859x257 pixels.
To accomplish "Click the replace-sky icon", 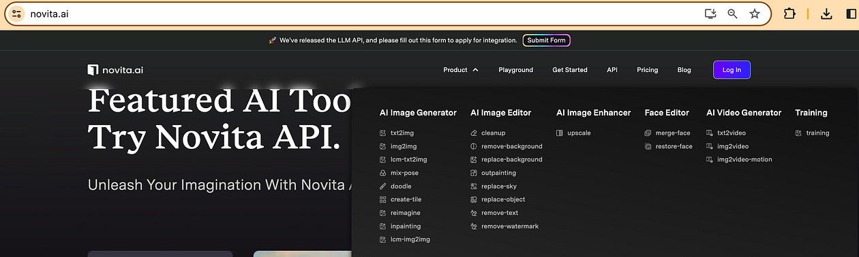I will (474, 186).
